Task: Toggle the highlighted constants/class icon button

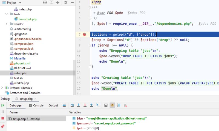Action: 112,105
